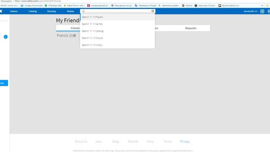Open the Удаленное управление bookmark

click(169, 5)
